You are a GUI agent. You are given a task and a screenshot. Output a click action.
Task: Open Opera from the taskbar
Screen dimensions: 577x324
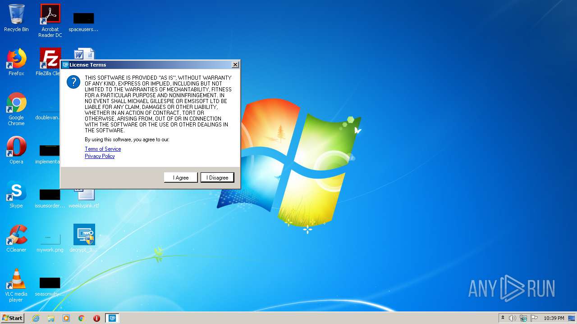tap(96, 318)
